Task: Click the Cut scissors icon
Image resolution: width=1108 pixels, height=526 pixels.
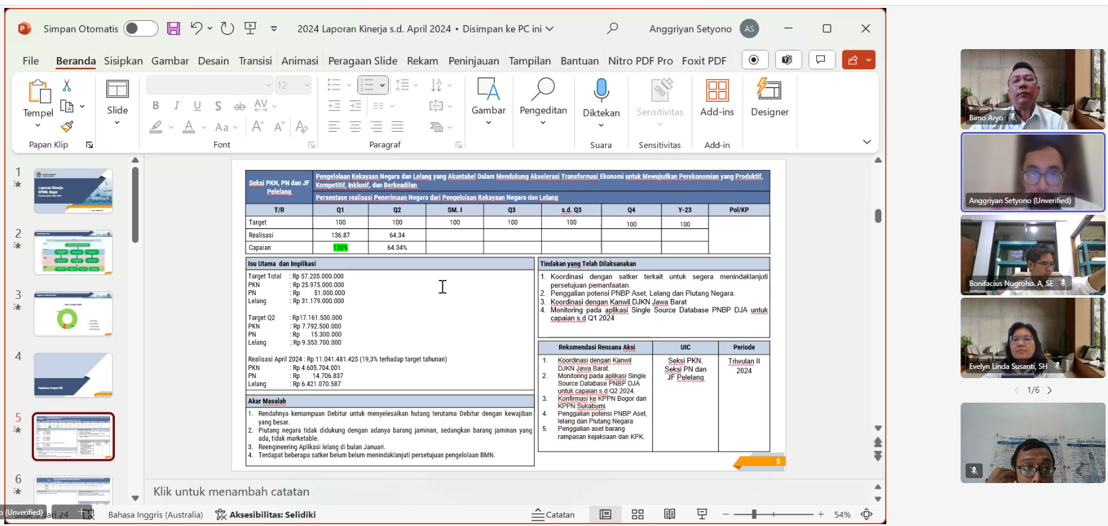Action: pos(67,85)
